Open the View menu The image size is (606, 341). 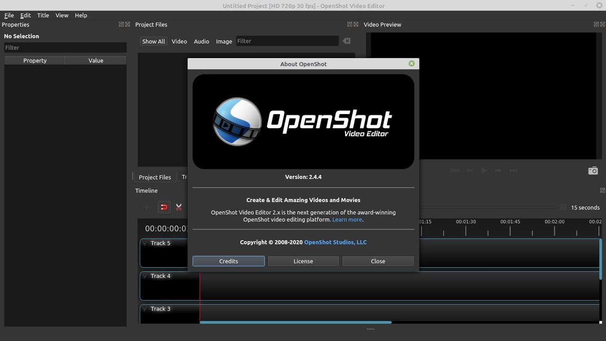[62, 15]
